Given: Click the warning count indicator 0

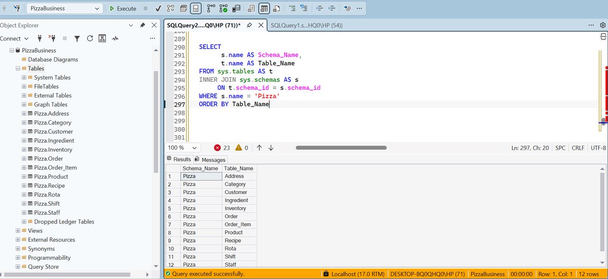Looking at the screenshot, I should (242, 148).
